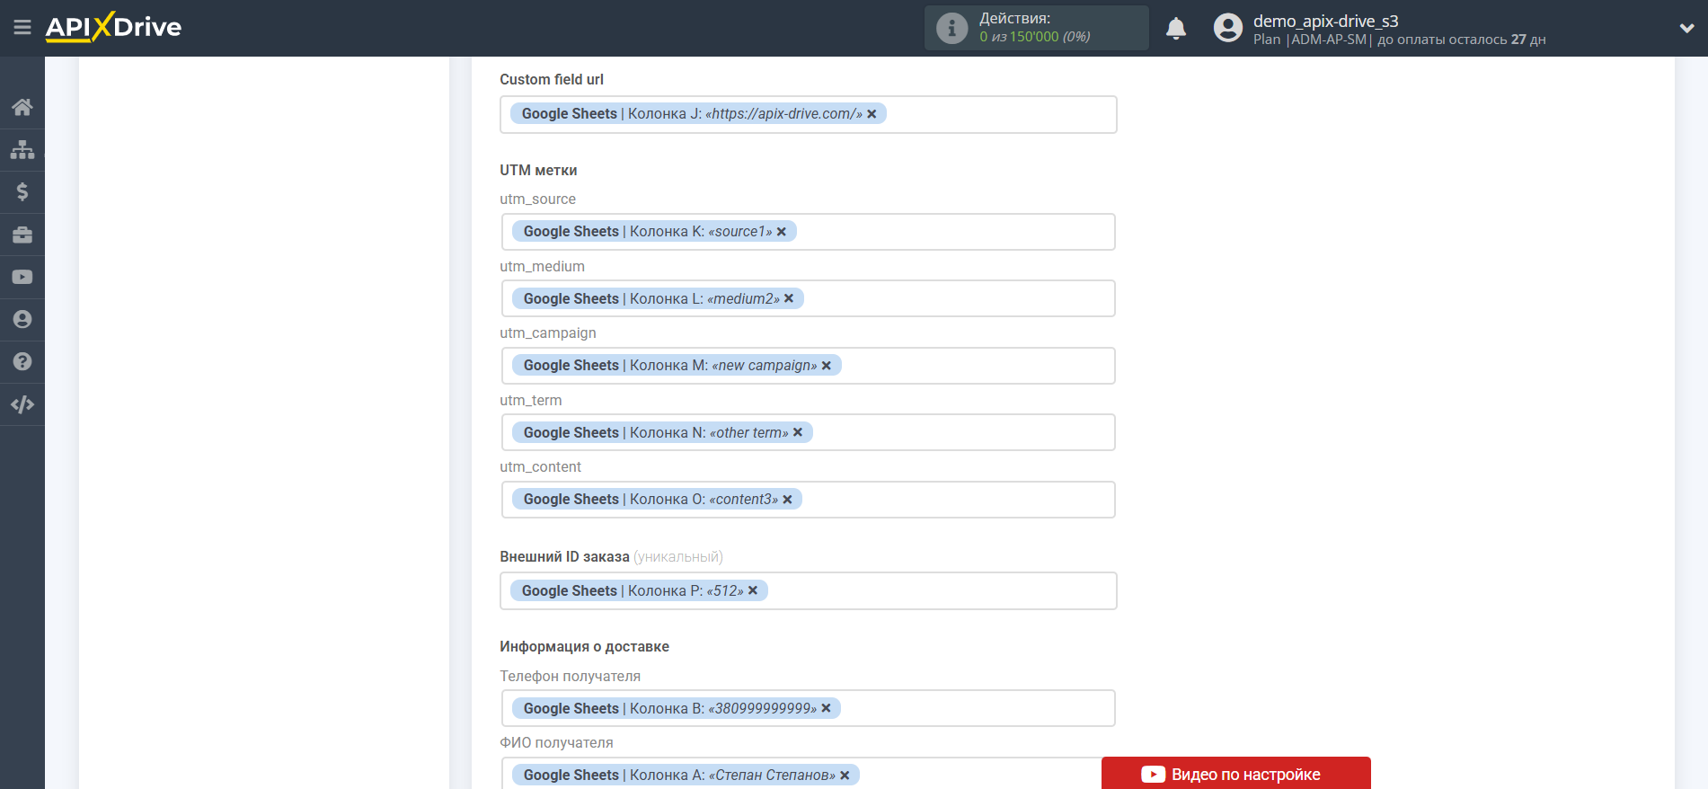Click the Действия usage counter
Viewport: 1708px width, 789px height.
(x=1035, y=28)
